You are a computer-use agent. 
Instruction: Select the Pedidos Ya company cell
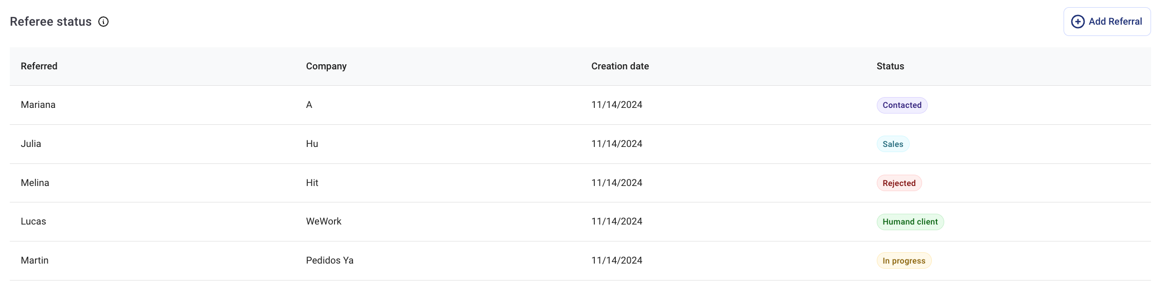(329, 260)
